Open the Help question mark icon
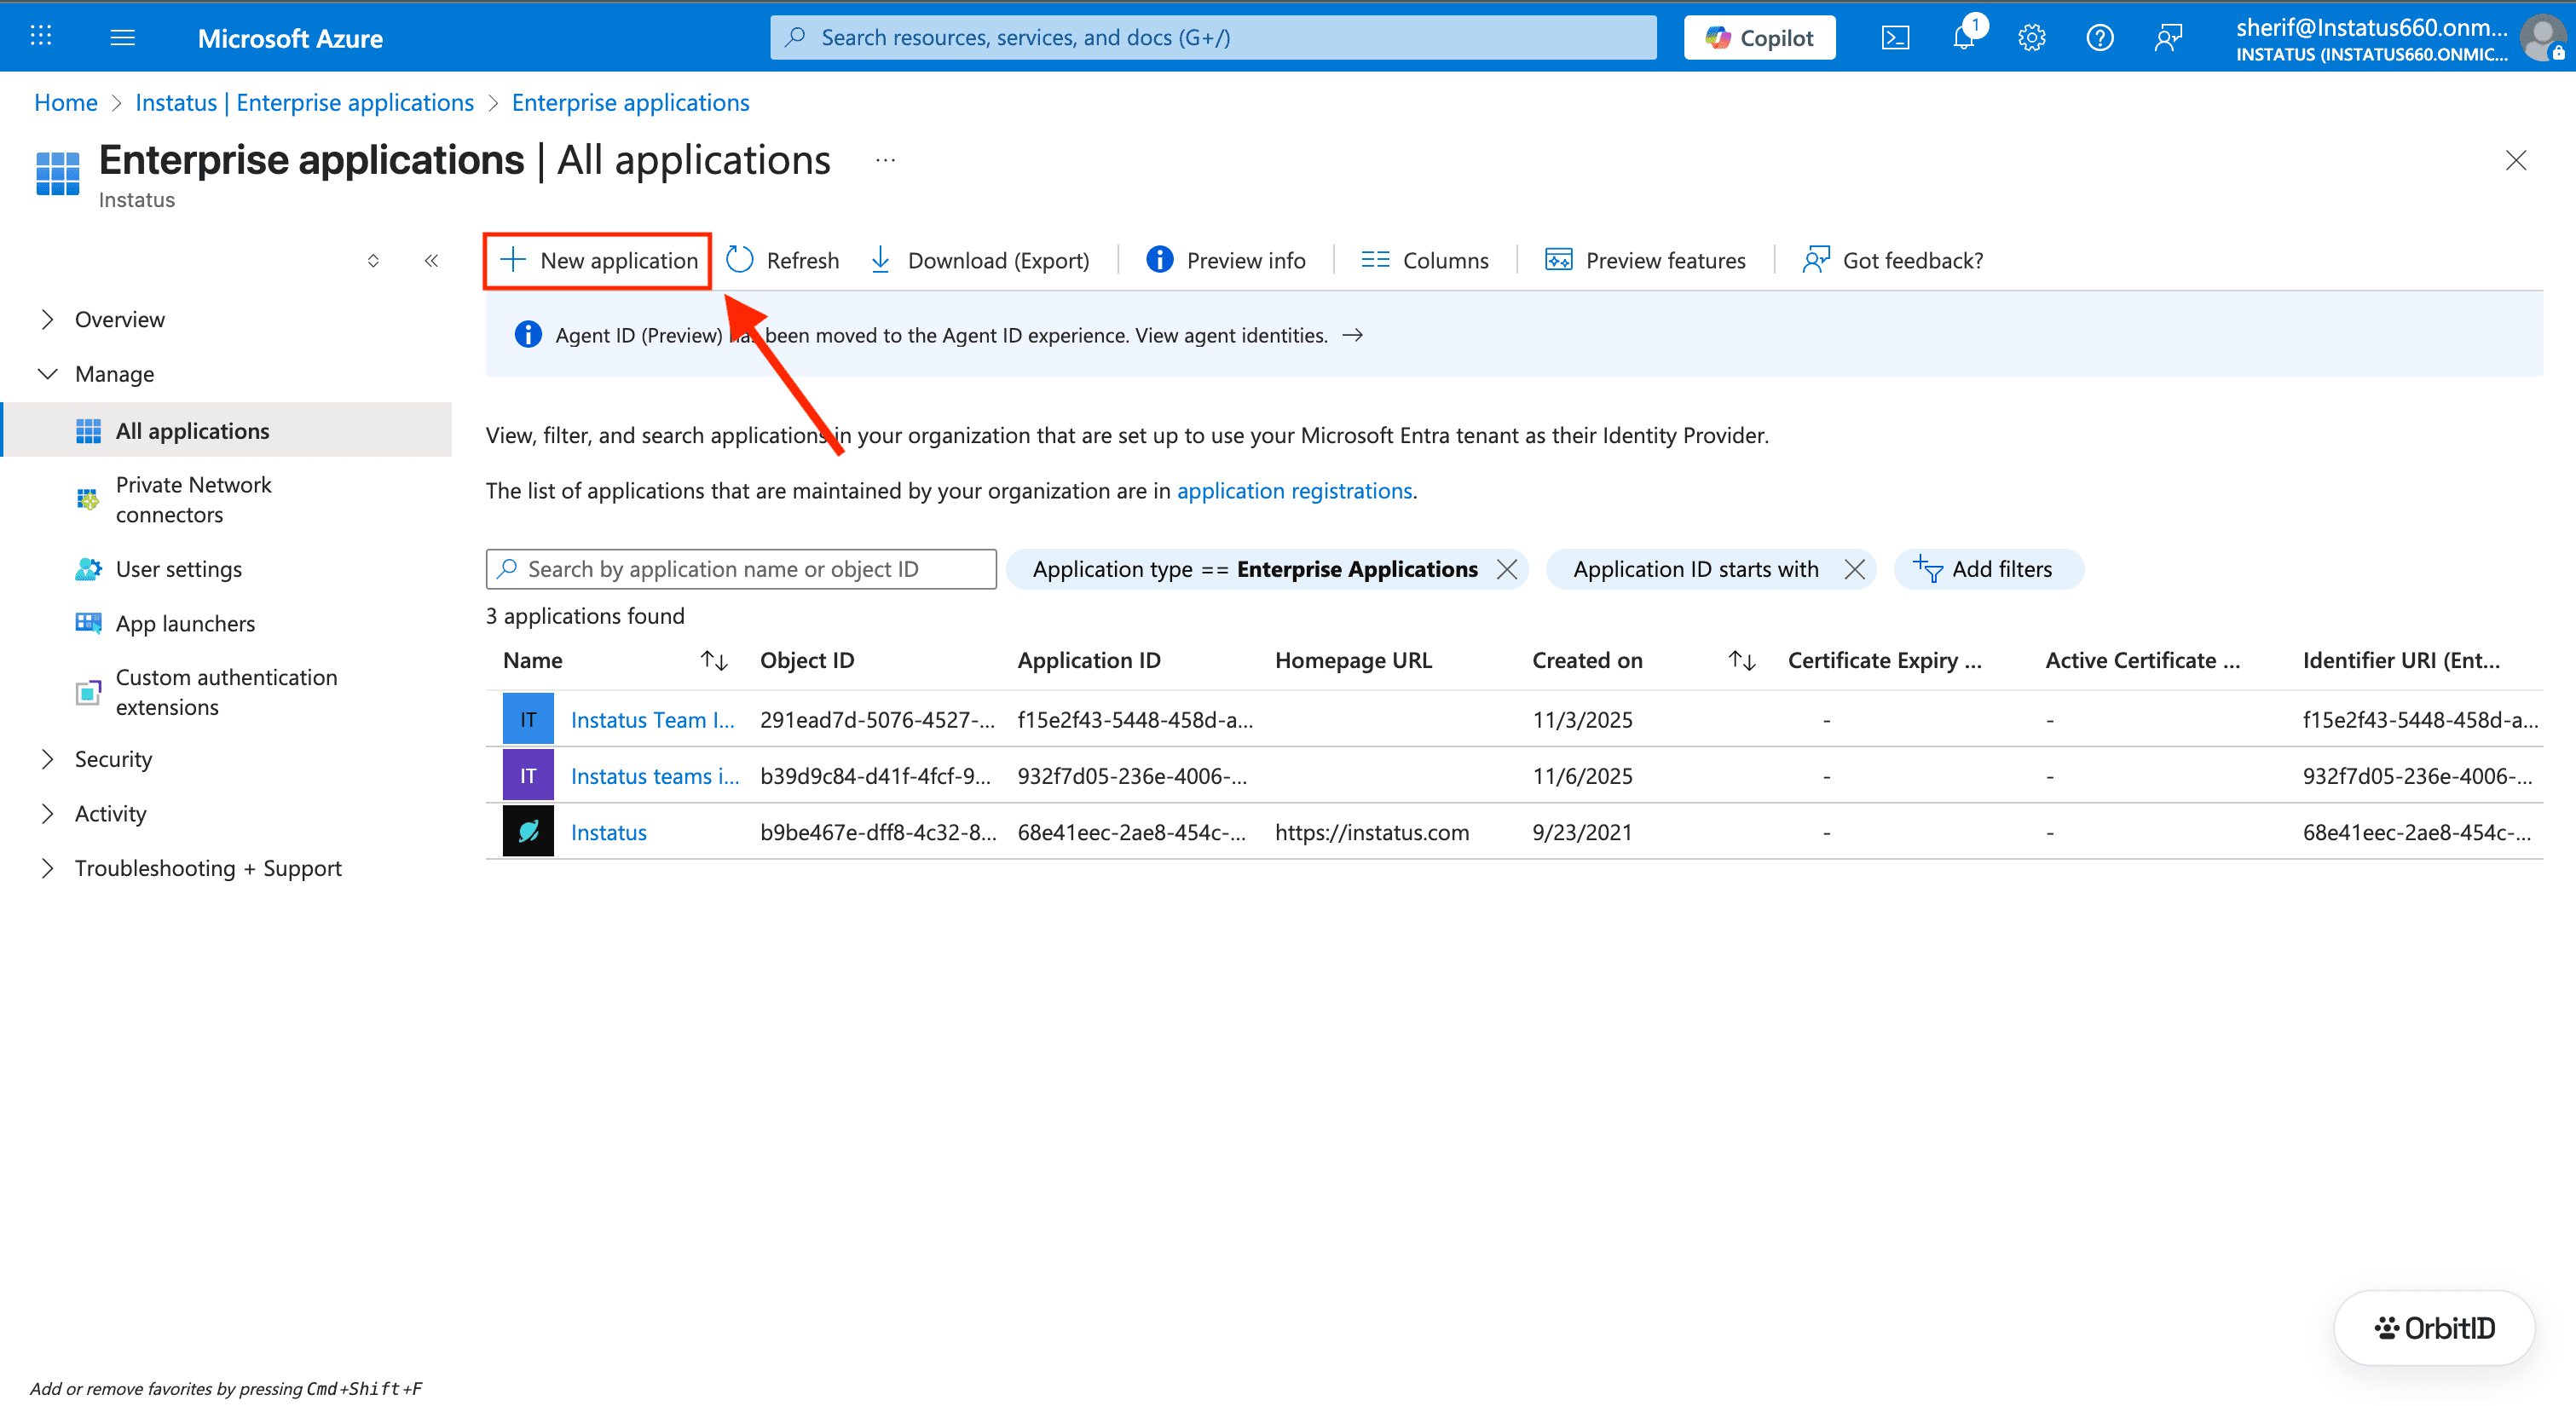Image resolution: width=2576 pixels, height=1406 pixels. pyautogui.click(x=2099, y=38)
